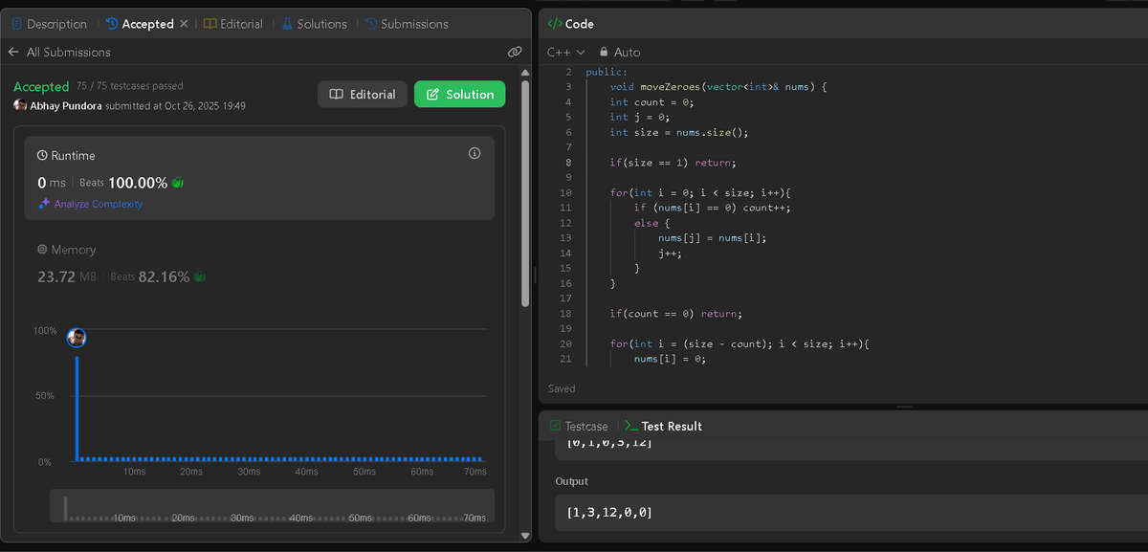Screen dimensions: 1148x552
Task: Click the 'Saved' status text
Action: point(562,388)
